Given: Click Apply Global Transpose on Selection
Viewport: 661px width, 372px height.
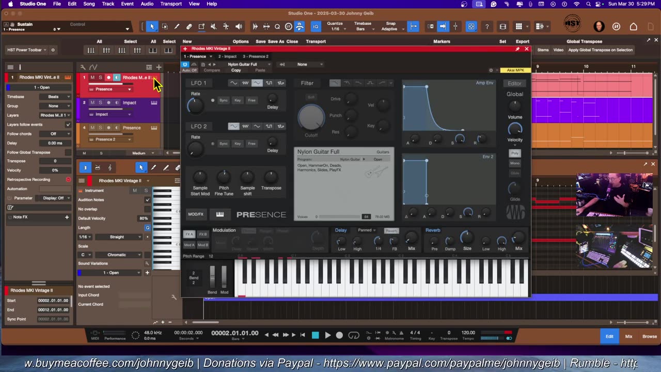Looking at the screenshot, I should point(600,50).
